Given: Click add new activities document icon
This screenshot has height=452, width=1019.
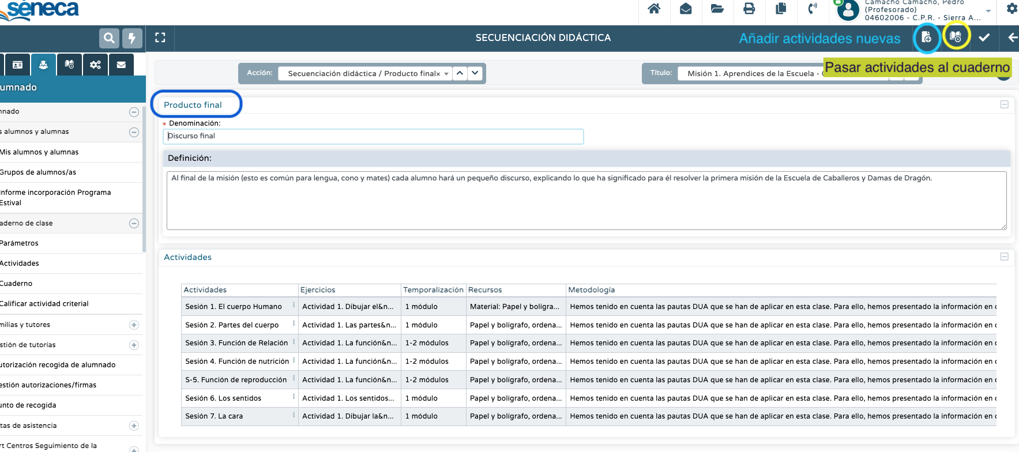Looking at the screenshot, I should tap(926, 37).
